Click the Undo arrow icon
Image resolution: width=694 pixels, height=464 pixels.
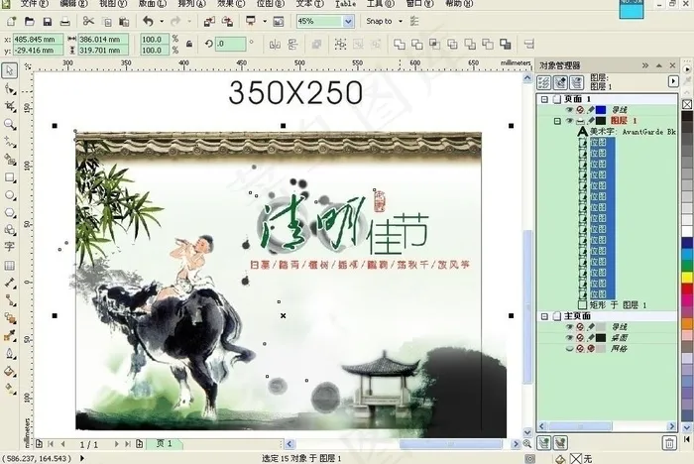point(147,21)
